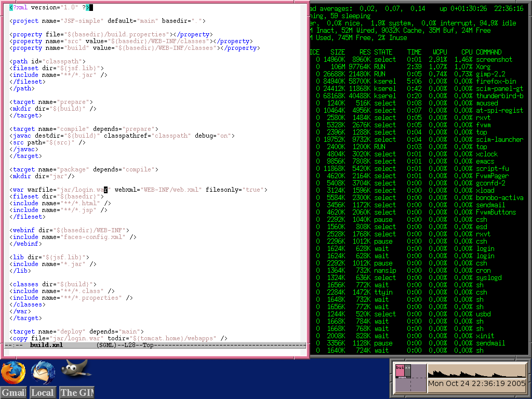Click the STATE column header in top
This screenshot has width=532, height=399.
[383, 52]
